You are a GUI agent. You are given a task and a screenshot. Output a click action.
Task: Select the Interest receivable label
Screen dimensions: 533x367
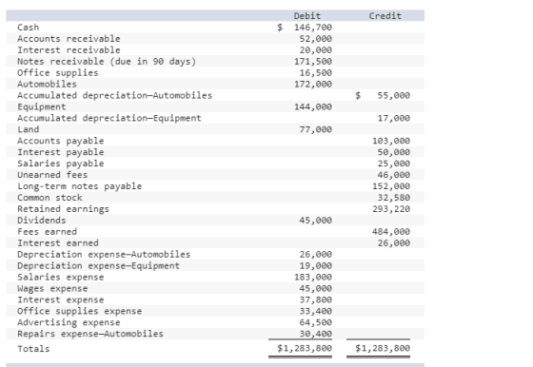(x=69, y=49)
